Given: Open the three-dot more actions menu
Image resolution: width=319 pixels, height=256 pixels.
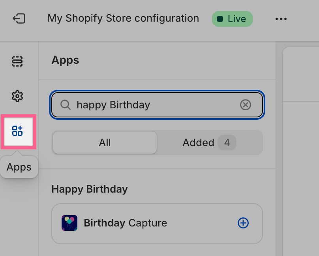Looking at the screenshot, I should [x=281, y=19].
